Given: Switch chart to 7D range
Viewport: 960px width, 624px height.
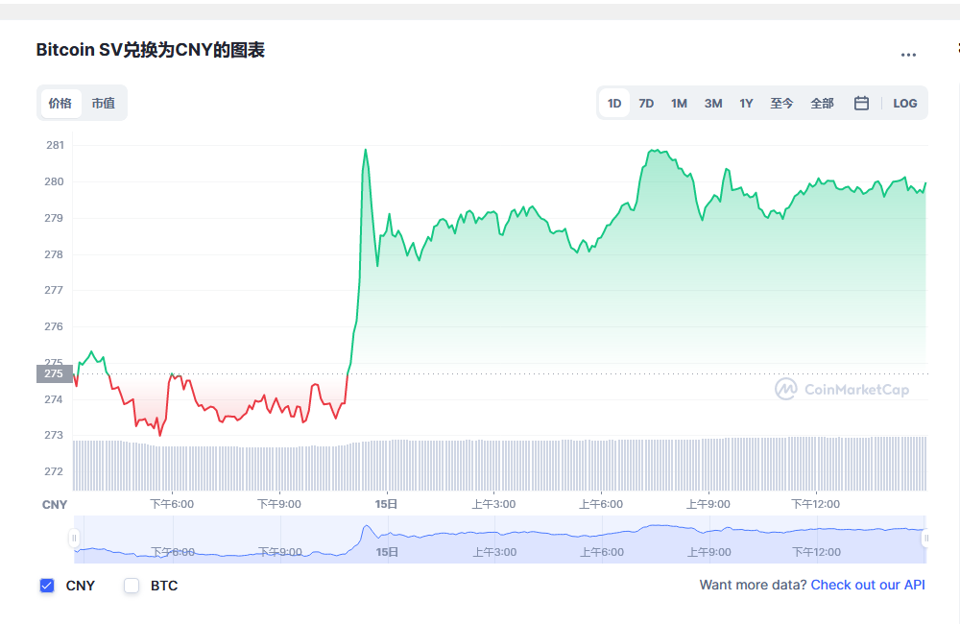Looking at the screenshot, I should (x=646, y=104).
